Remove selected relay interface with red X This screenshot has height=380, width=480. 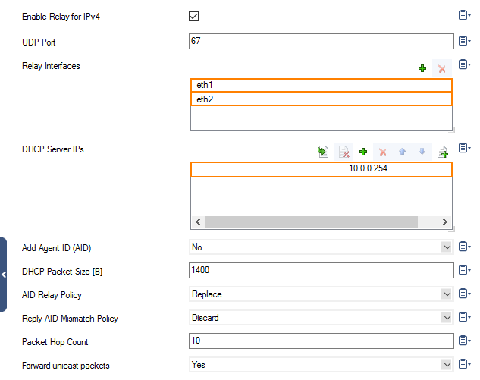442,68
